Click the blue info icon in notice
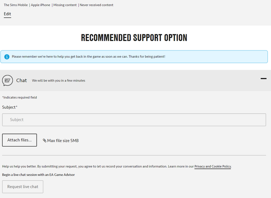This screenshot has width=271, height=198. [x=7, y=57]
